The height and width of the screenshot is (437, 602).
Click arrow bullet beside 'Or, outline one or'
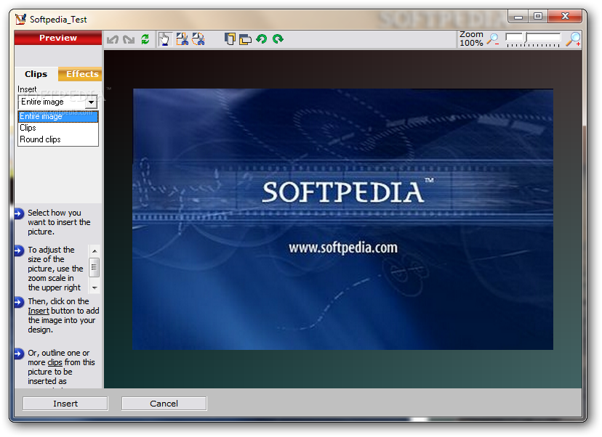tap(19, 354)
